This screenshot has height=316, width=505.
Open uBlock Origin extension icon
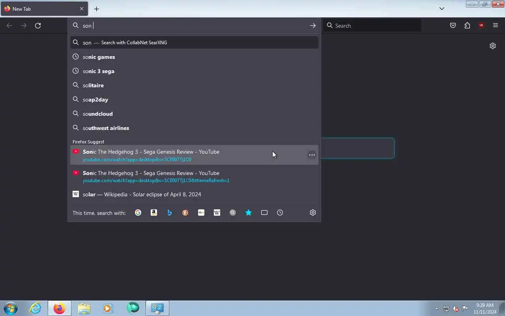click(x=481, y=26)
